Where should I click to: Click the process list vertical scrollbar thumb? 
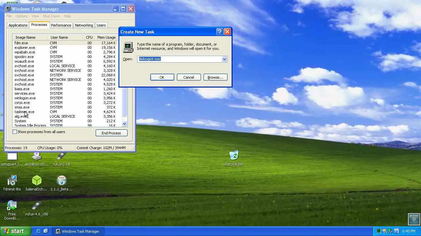pyautogui.click(x=124, y=102)
